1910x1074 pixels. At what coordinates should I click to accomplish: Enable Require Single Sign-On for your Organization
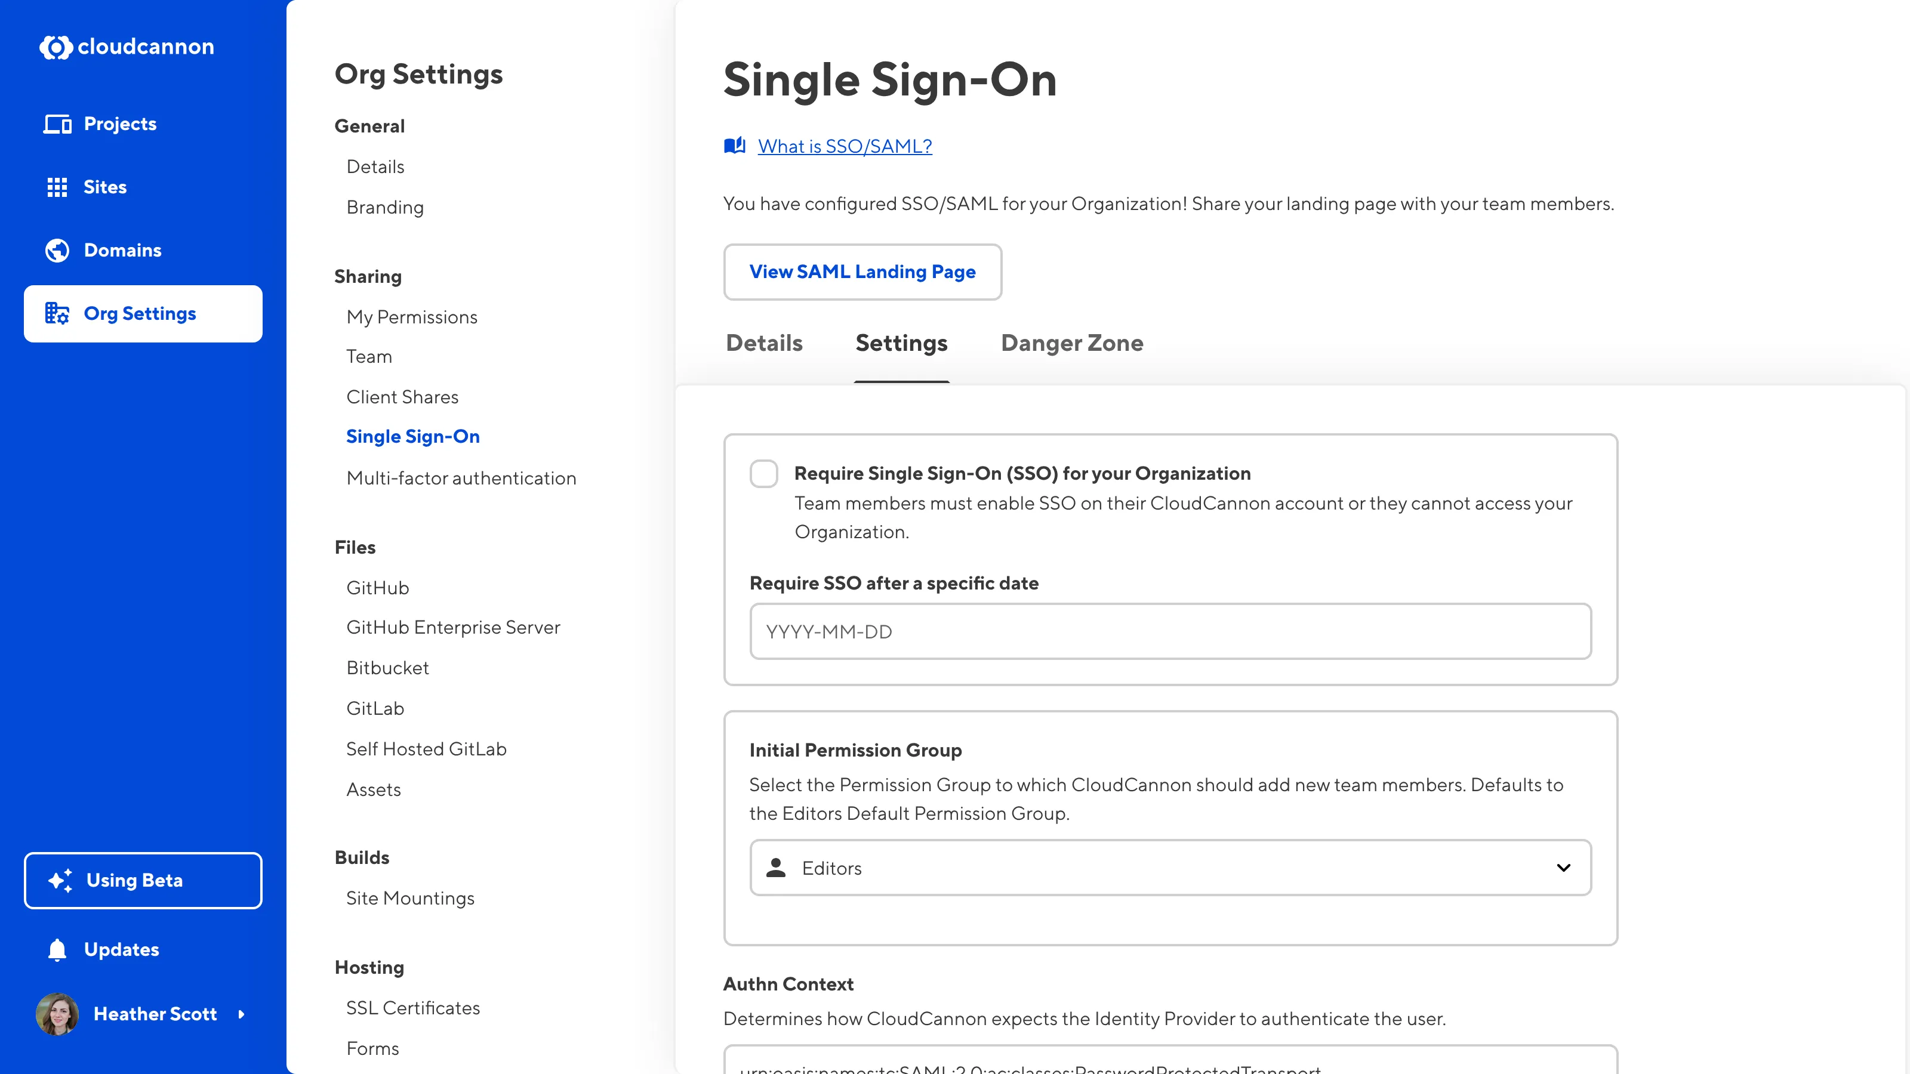(763, 474)
